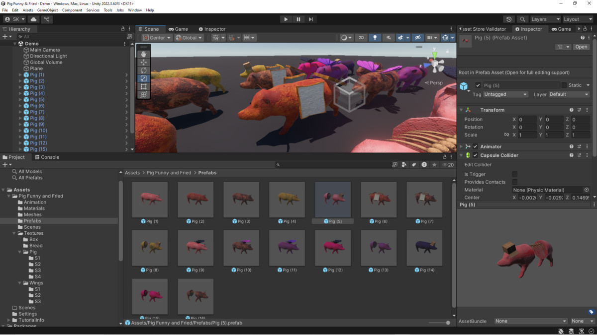Open the AssetBundle None dropdown
This screenshot has width=597, height=335.
(x=531, y=321)
